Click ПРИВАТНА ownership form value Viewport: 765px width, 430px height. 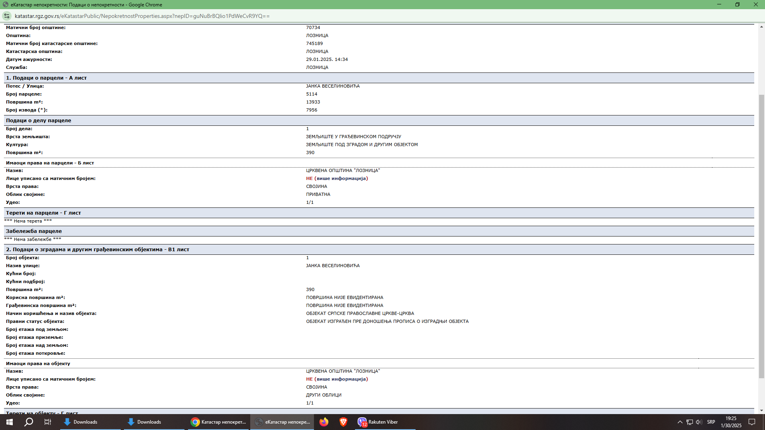point(318,195)
